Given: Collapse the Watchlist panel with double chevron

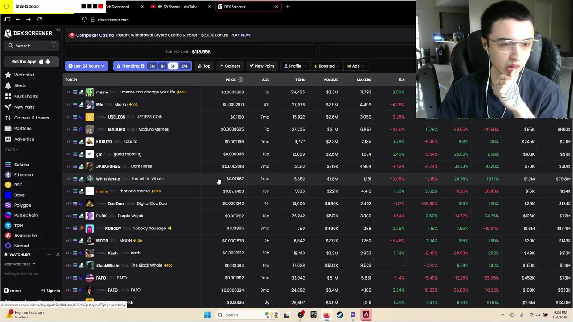Looking at the screenshot, I should point(58,254).
